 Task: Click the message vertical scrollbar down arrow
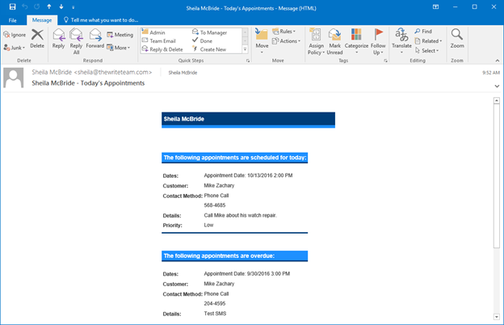coord(495,318)
